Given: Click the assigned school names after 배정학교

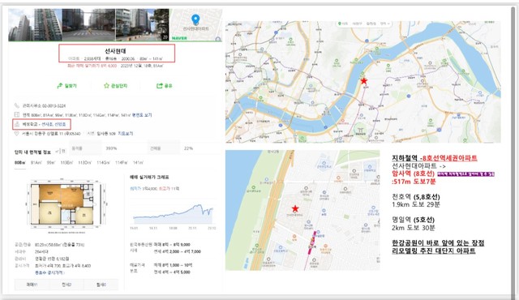Looking at the screenshot, I should [54, 124].
